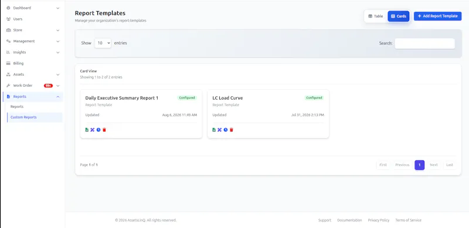
Task: Select the Custom Reports submenu item
Action: pyautogui.click(x=35, y=117)
